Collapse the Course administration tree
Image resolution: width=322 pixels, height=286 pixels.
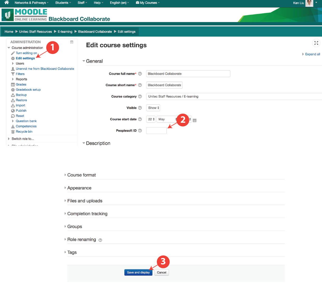pos(9,48)
